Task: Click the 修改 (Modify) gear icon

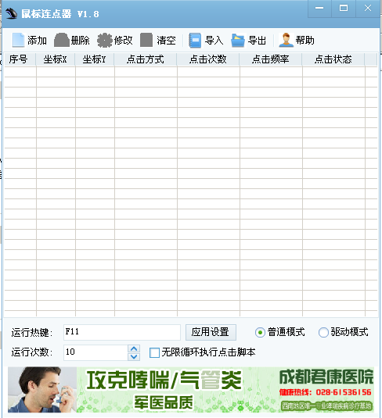Action: (x=104, y=41)
